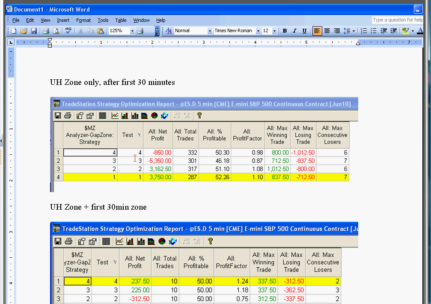This screenshot has width=431, height=304.
Task: Open the font size 12 dropdown
Action: (x=274, y=31)
